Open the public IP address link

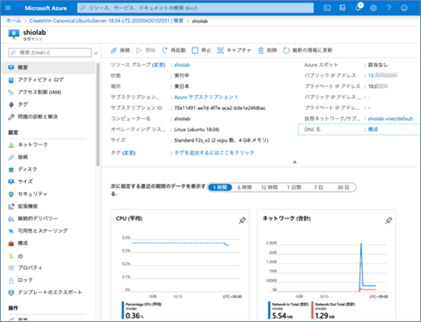point(382,75)
